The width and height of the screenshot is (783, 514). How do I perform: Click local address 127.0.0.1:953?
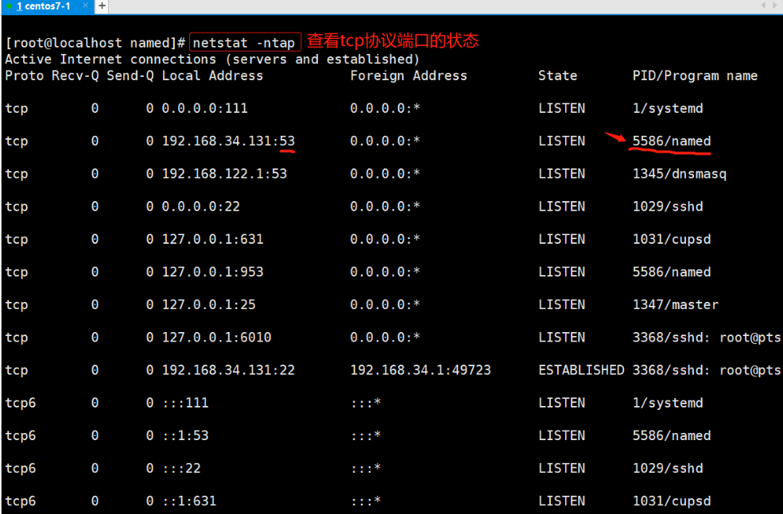click(x=212, y=272)
